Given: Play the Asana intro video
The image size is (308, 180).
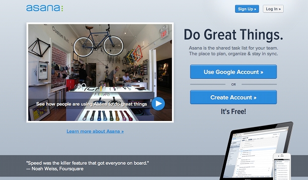Looking at the screenshot, I should point(158,104).
